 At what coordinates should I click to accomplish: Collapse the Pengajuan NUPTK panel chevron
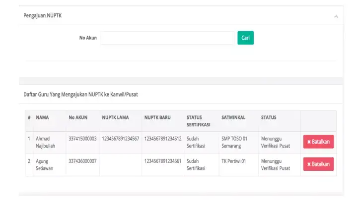[x=336, y=16]
